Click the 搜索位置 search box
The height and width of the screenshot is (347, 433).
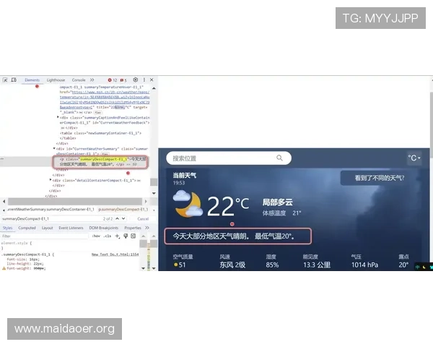229,158
